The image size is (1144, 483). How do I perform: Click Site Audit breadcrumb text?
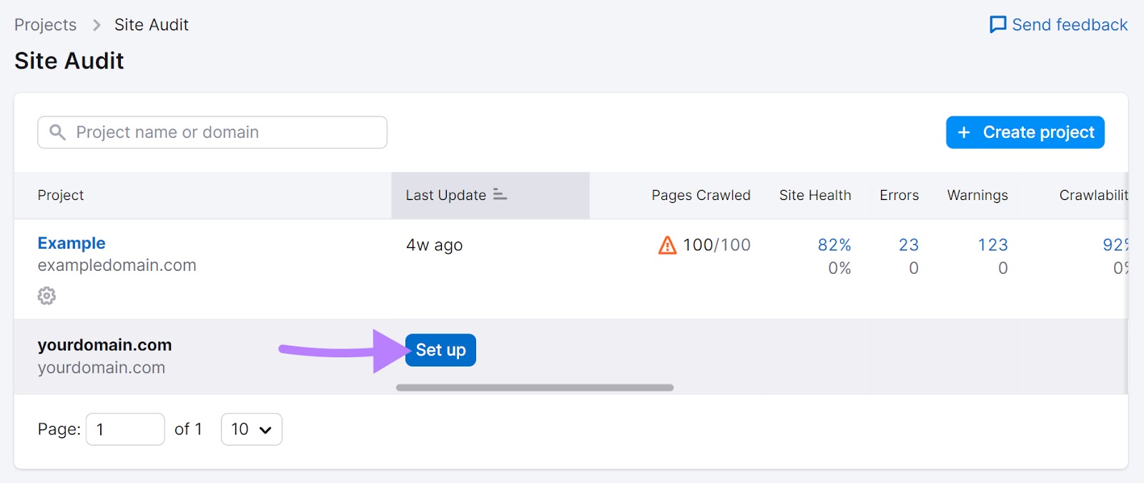click(152, 25)
